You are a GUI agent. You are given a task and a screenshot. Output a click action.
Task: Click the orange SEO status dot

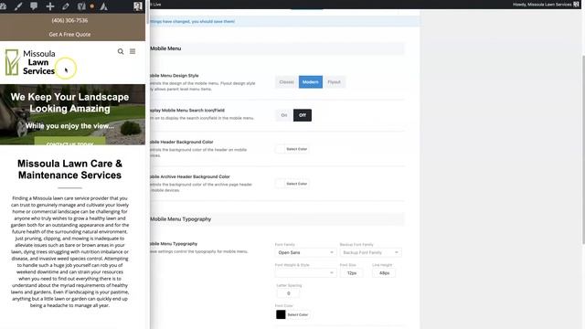pos(92,6)
